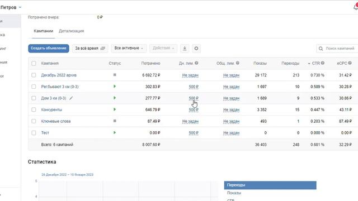Viewport: 358px width, 201px height.
Task: Set total limit Не задан for Конкуренты
Action: pos(231,110)
